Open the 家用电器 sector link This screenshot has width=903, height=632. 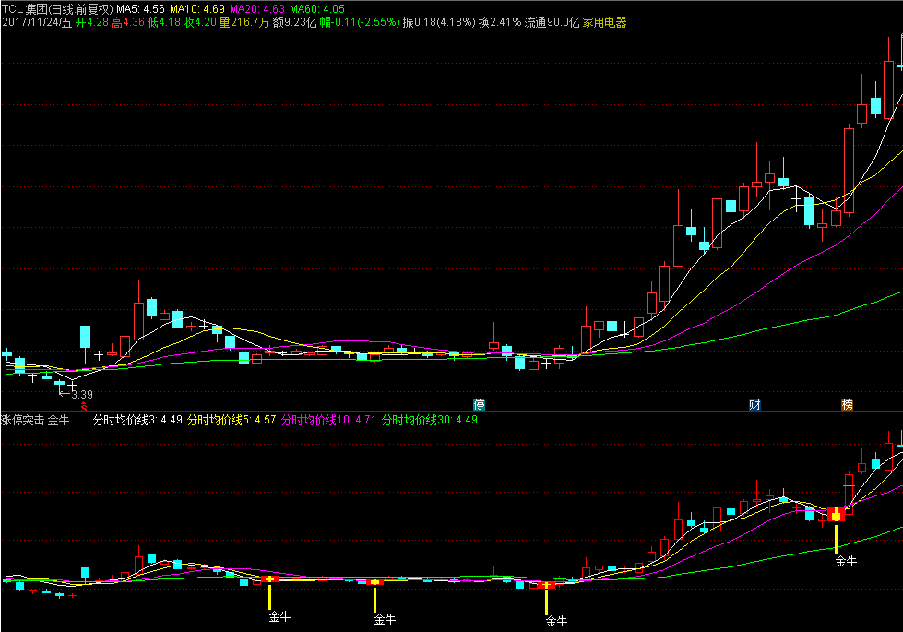point(605,22)
